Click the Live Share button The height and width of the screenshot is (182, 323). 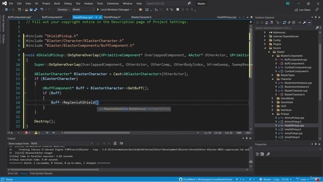[x=302, y=10]
